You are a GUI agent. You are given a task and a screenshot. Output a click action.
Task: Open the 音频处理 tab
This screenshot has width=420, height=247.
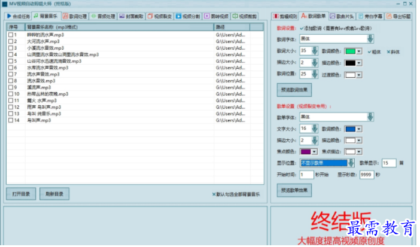(x=103, y=16)
